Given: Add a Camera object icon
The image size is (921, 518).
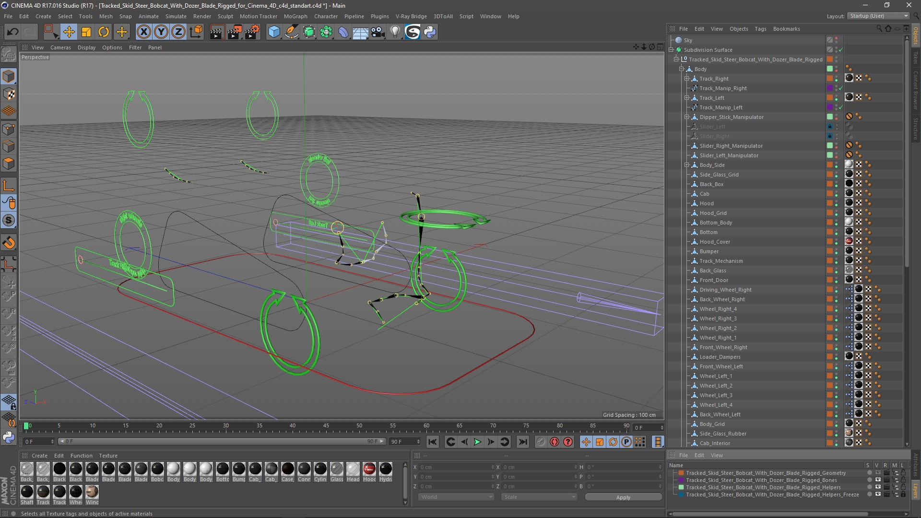Looking at the screenshot, I should point(378,32).
